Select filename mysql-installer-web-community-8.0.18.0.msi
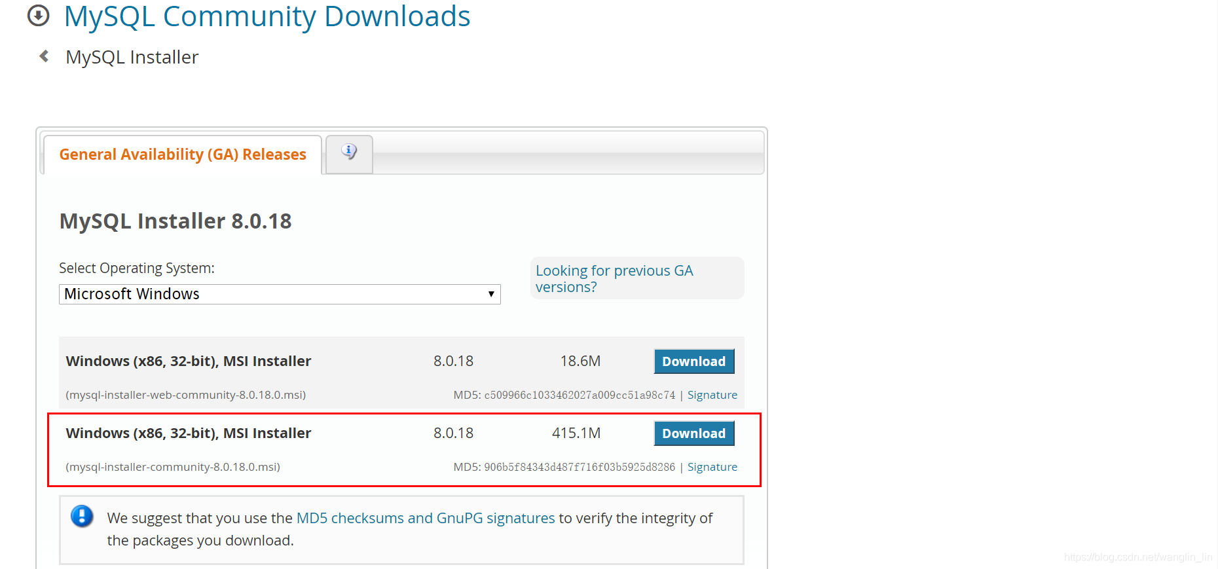 [186, 395]
